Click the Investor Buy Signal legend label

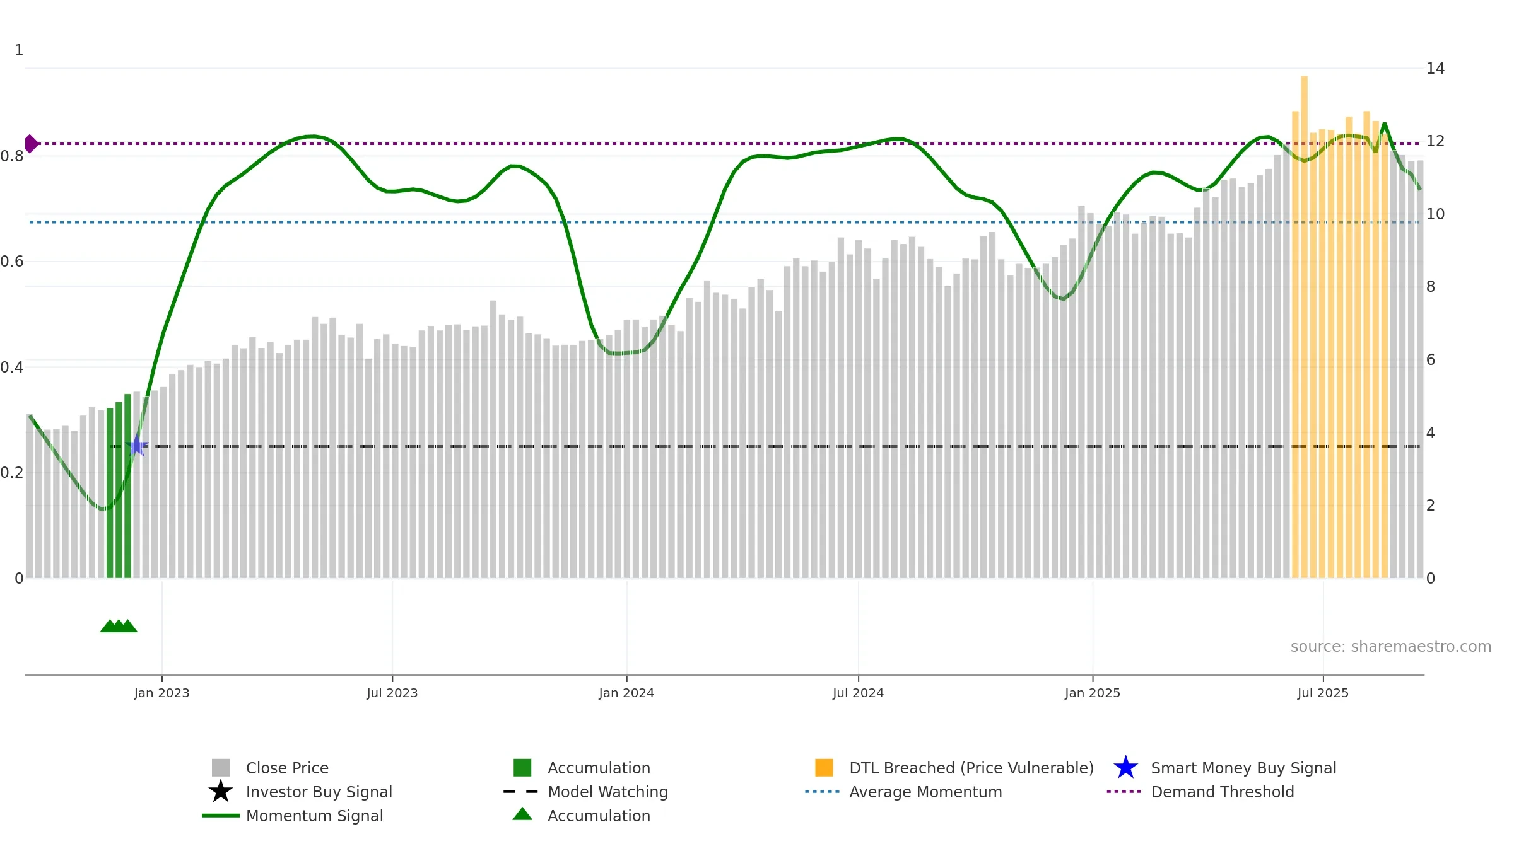point(319,792)
